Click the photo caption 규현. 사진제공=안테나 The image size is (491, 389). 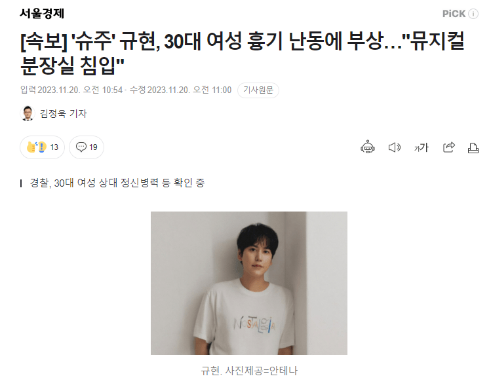pyautogui.click(x=249, y=371)
